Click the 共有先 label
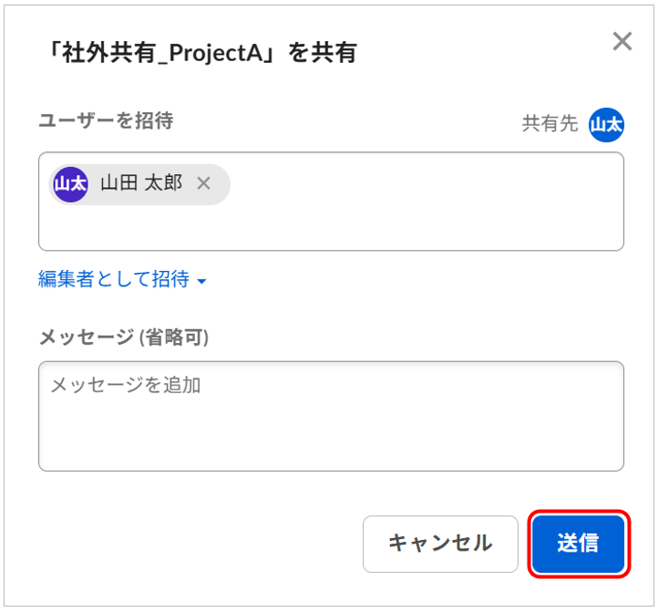This screenshot has height=612, width=658. pyautogui.click(x=550, y=124)
